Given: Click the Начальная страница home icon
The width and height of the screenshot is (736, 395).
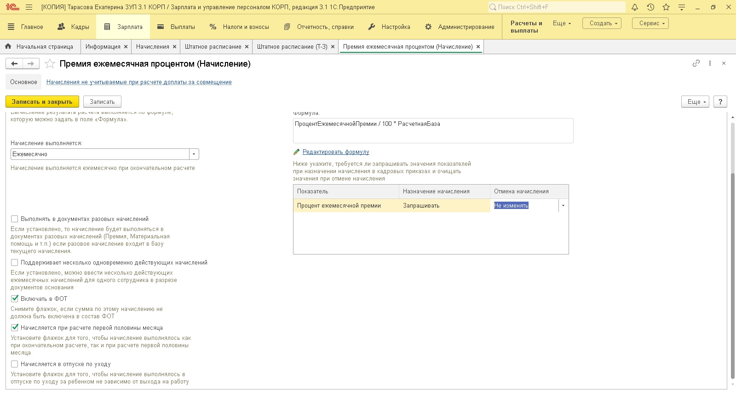Looking at the screenshot, I should tap(8, 46).
